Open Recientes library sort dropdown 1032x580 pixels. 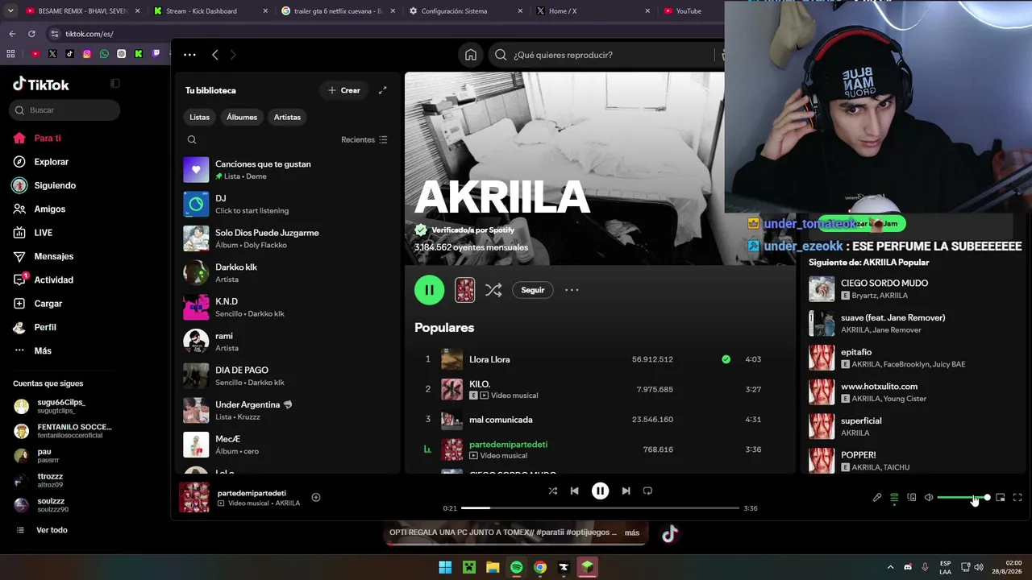click(364, 139)
